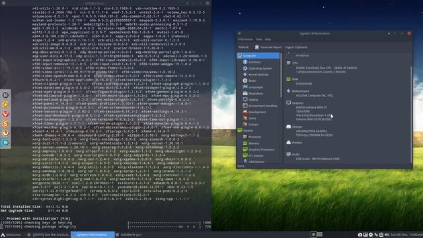
Task: Switch to System Information taskbar button
Action: 93,235
